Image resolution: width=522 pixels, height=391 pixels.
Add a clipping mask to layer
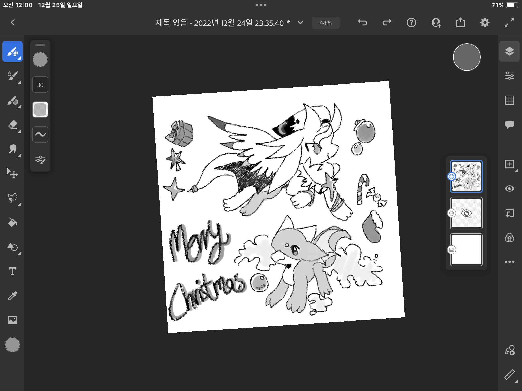coord(510,213)
